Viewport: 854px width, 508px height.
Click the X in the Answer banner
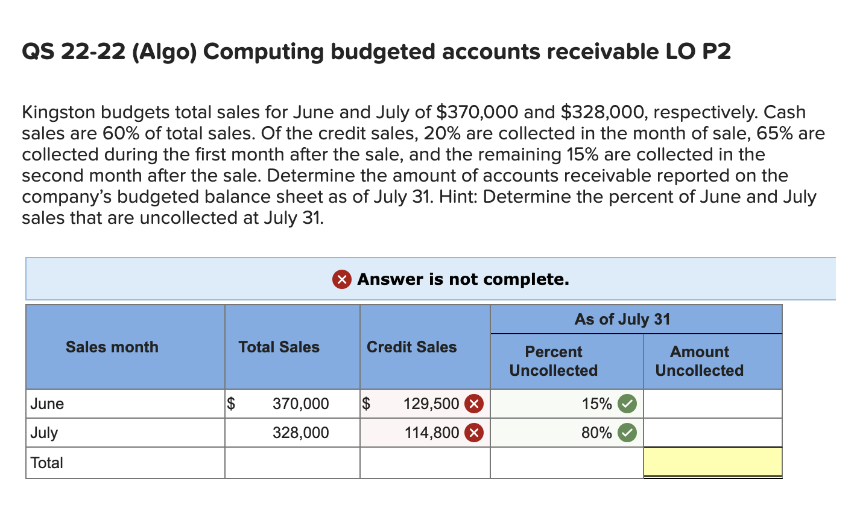341,279
